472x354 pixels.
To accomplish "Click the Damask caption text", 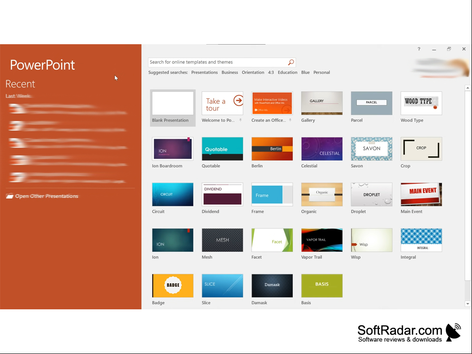I will point(259,303).
